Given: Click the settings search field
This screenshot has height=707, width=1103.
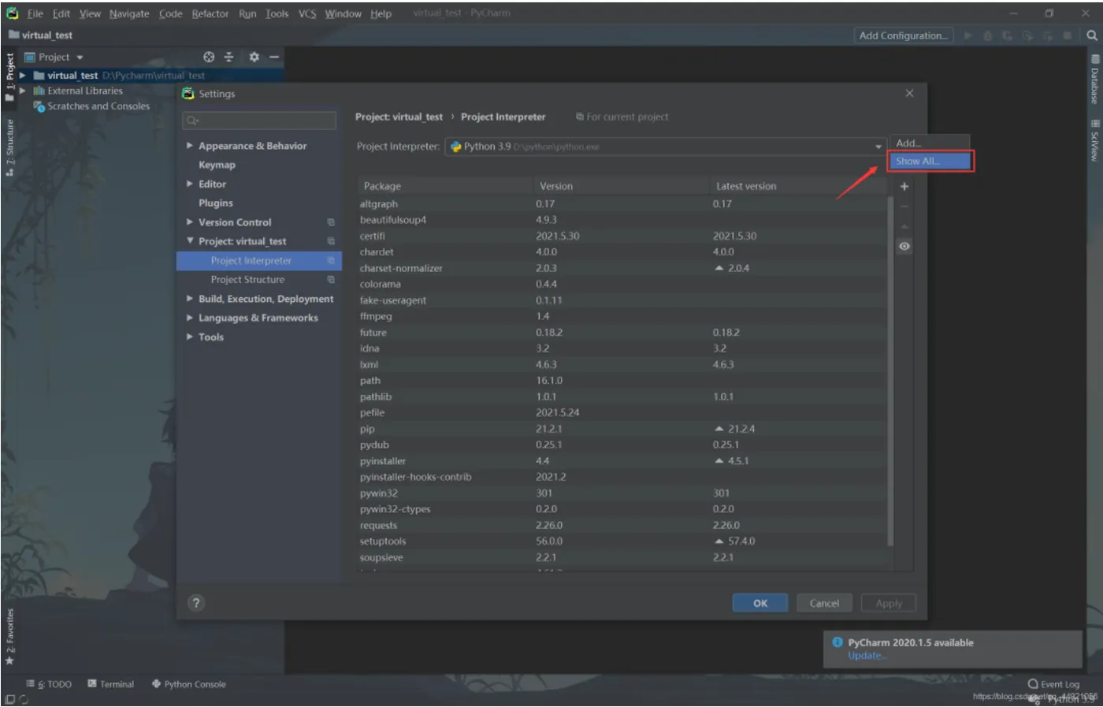Looking at the screenshot, I should 259,121.
